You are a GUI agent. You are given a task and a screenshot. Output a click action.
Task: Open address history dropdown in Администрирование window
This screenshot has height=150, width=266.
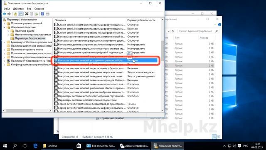tap(169, 31)
